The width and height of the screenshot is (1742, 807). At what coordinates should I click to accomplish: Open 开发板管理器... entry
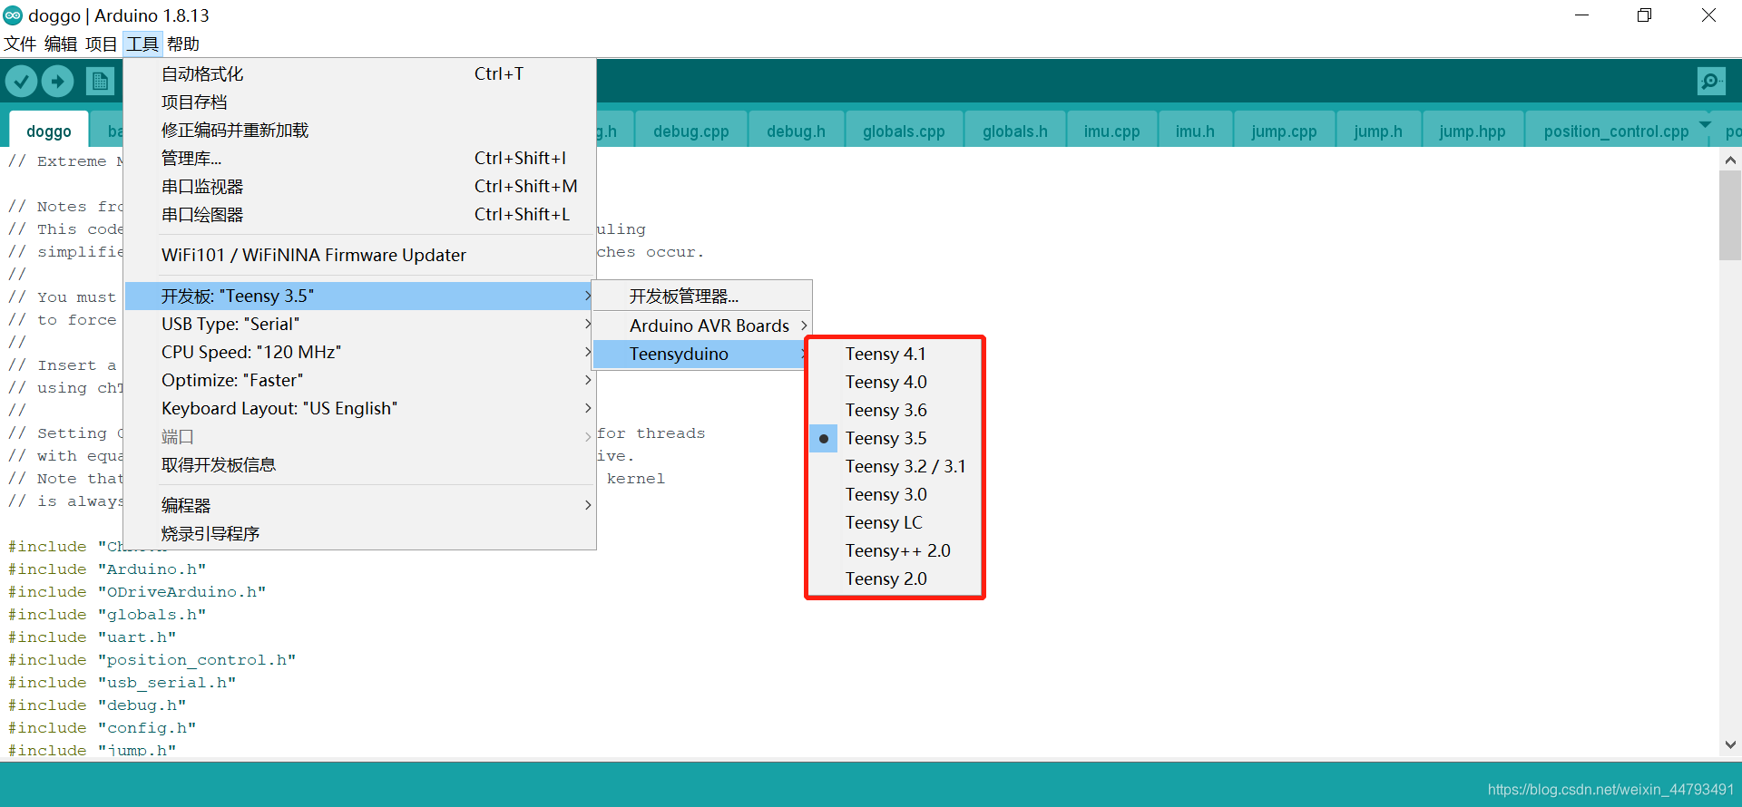[702, 297]
